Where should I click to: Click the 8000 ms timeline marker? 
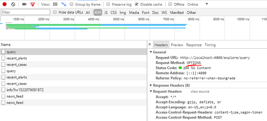(x=194, y=19)
